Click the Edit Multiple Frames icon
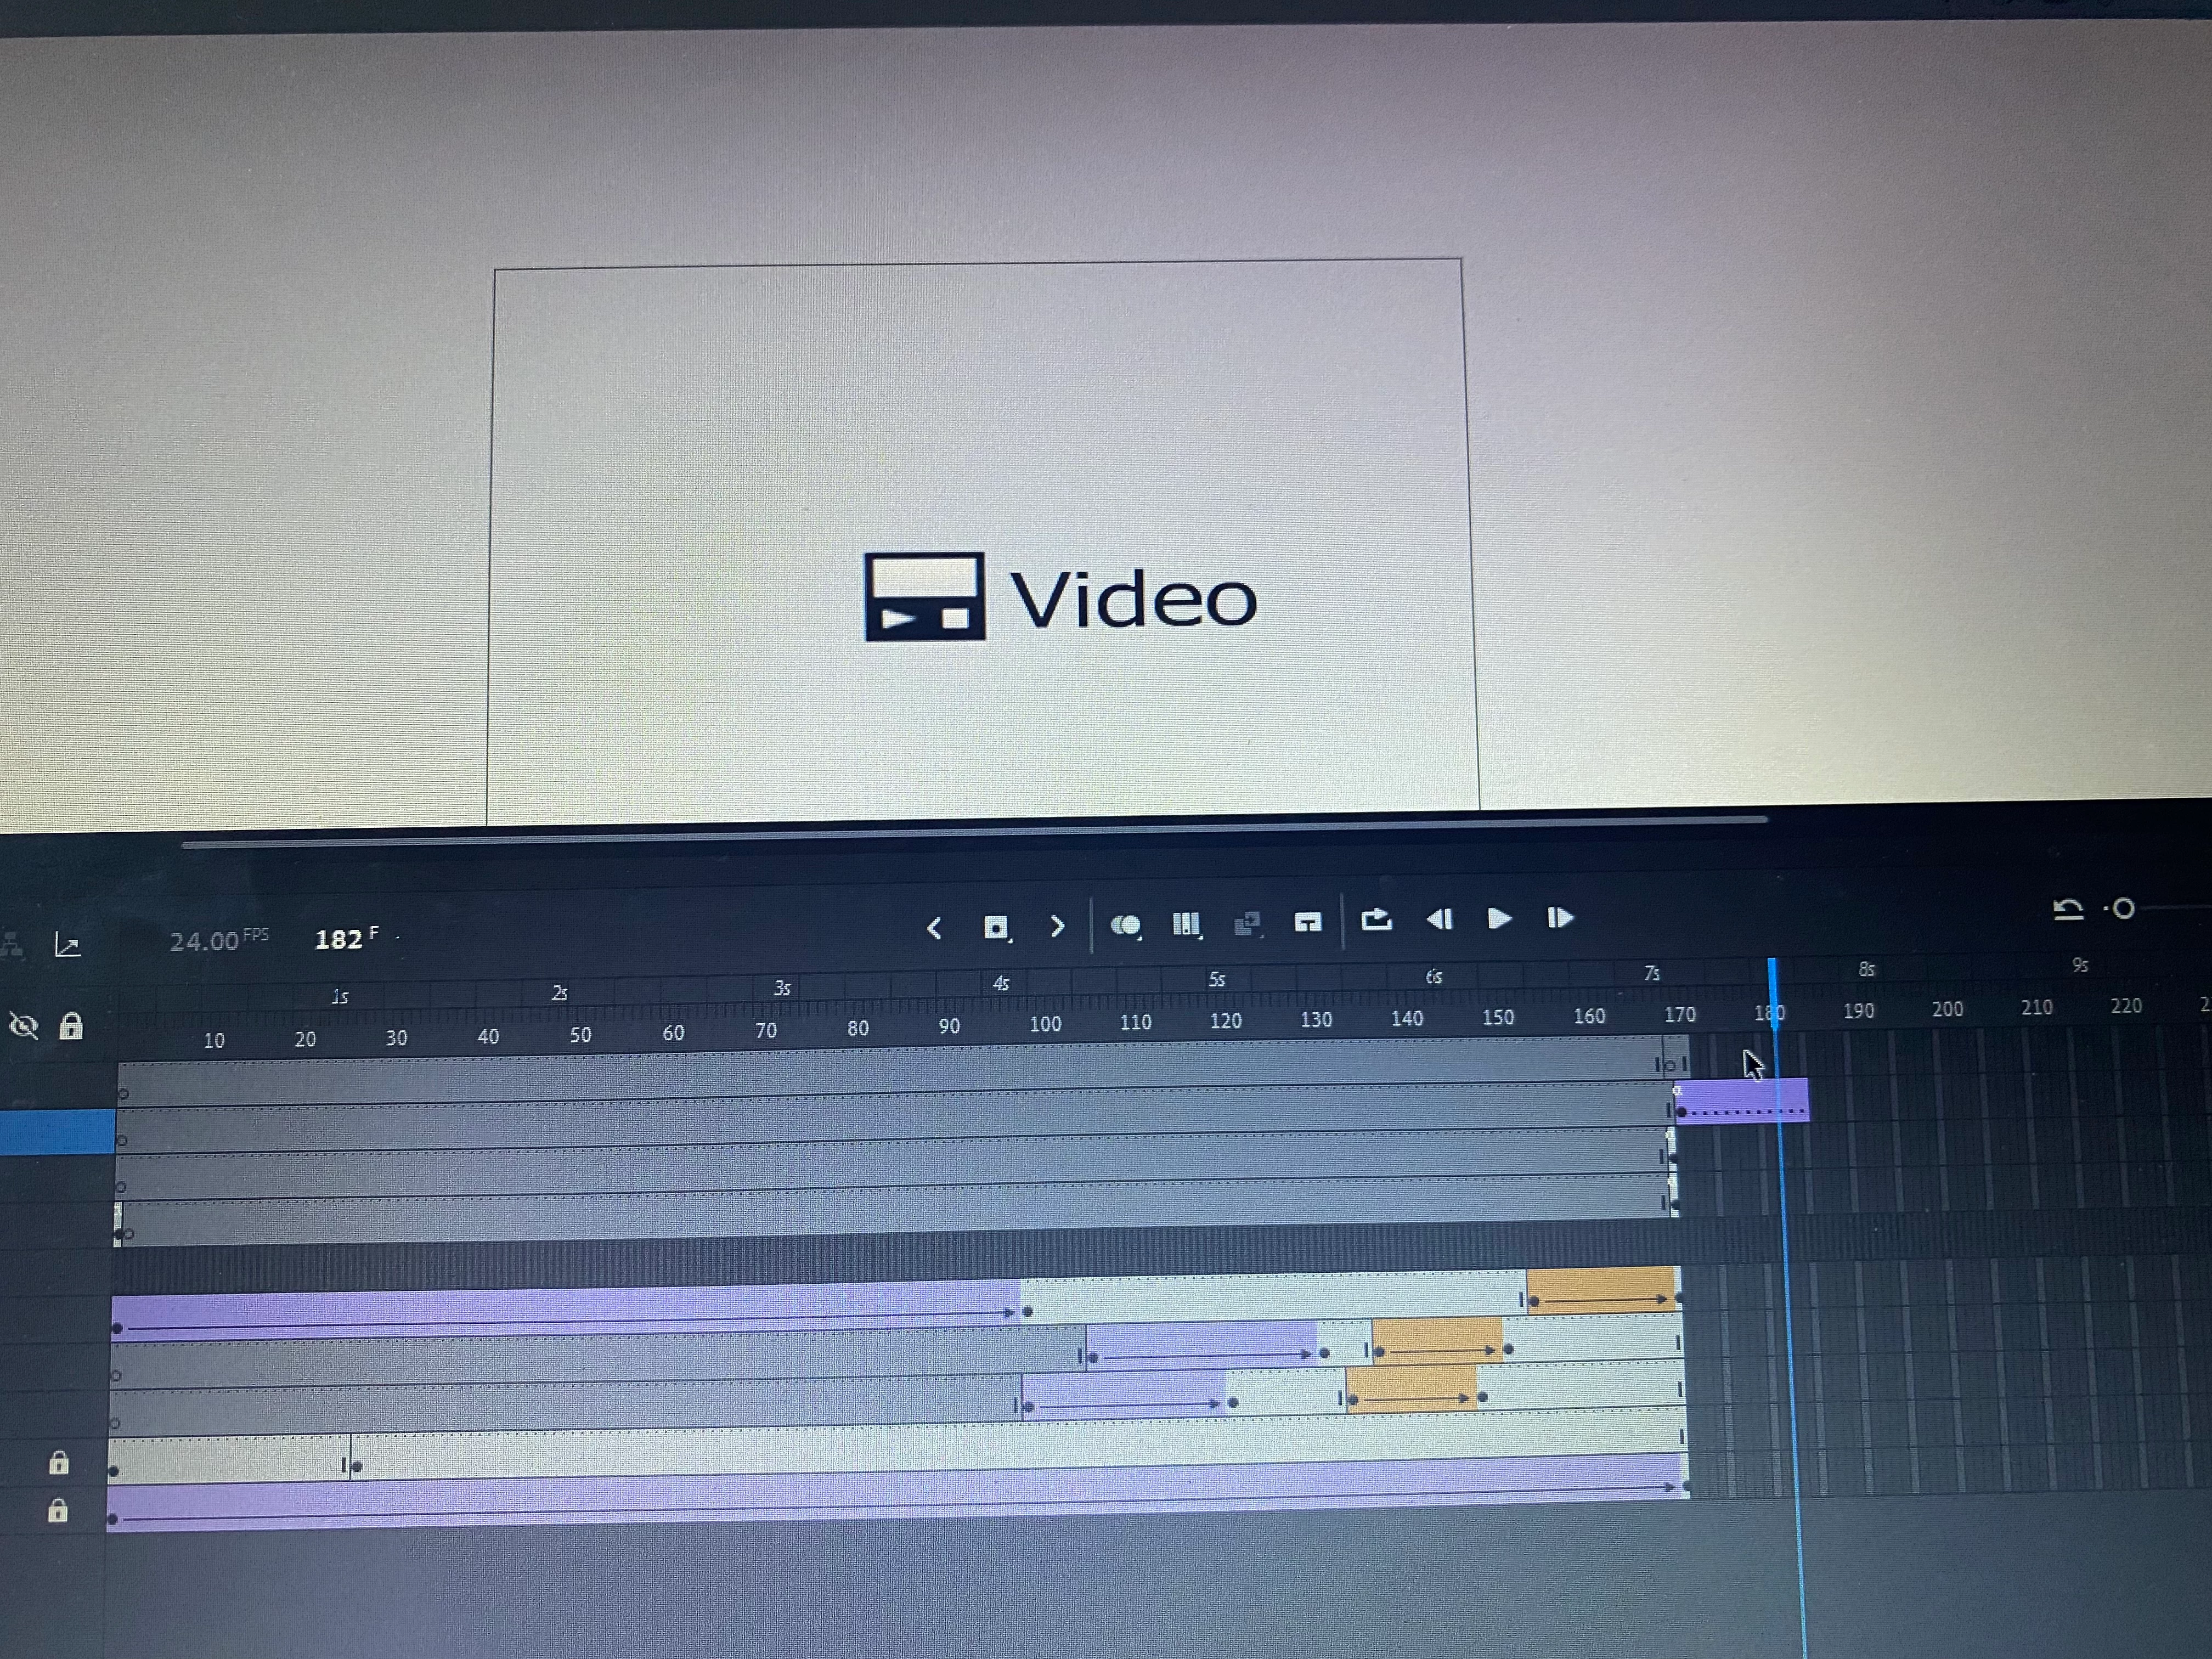The image size is (2212, 1659). tap(1186, 924)
